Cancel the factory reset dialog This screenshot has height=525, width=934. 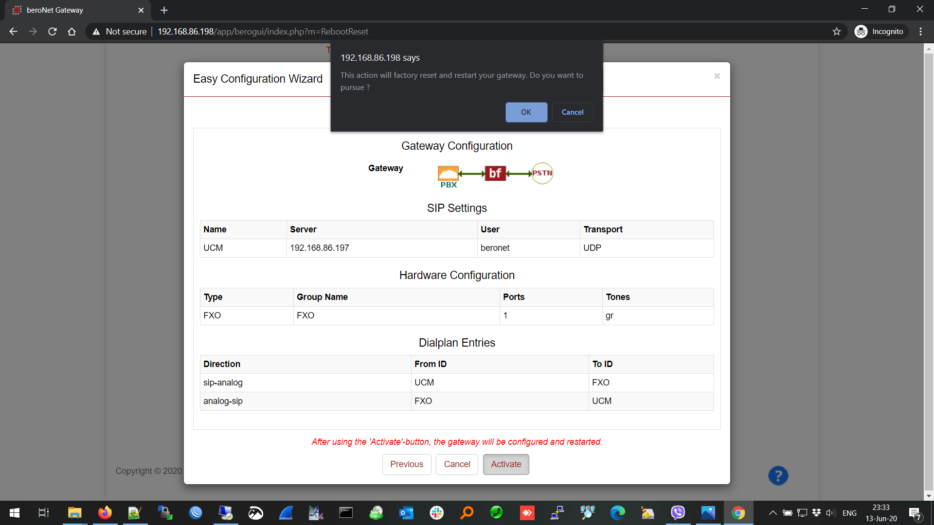(x=572, y=112)
